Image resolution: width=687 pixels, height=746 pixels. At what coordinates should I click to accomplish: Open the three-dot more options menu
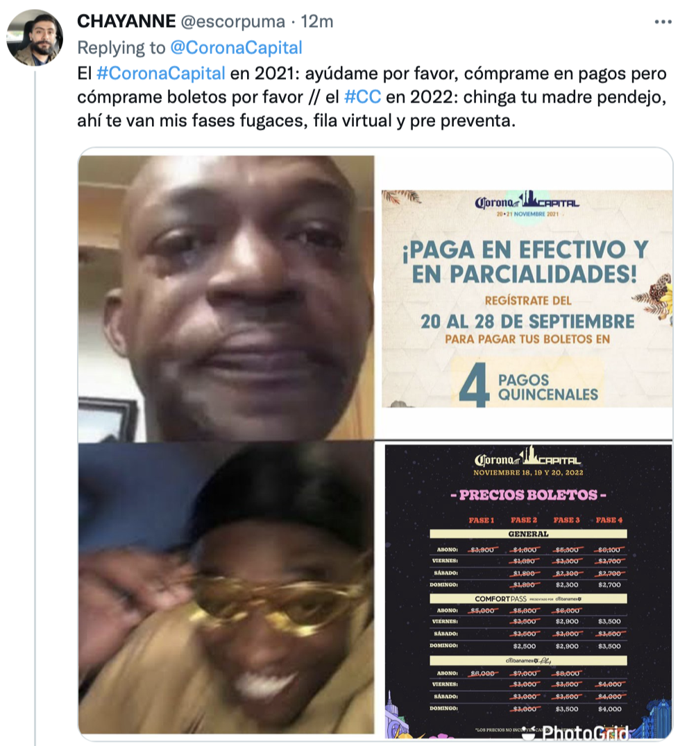pos(663,22)
